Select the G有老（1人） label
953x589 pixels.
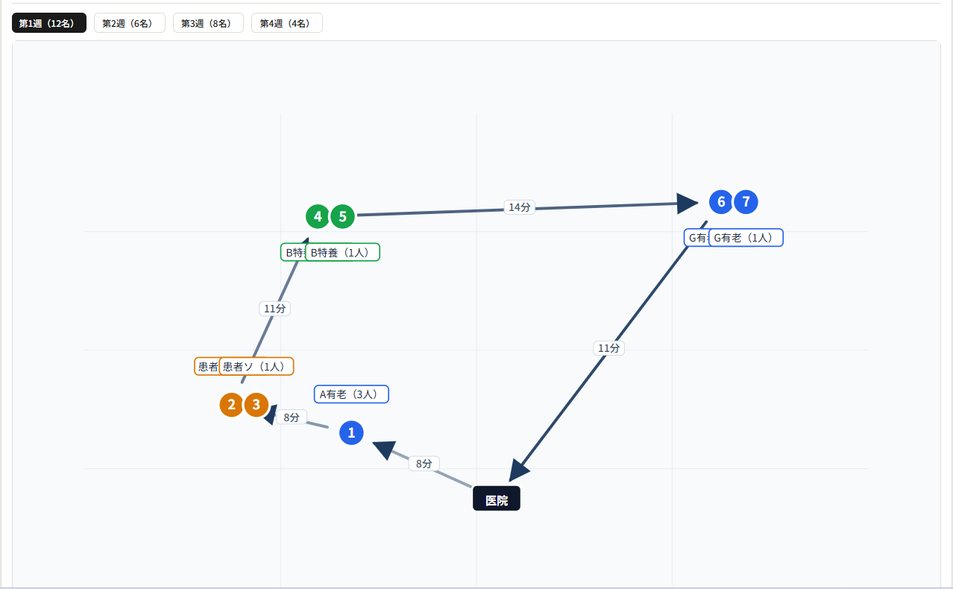tap(746, 237)
